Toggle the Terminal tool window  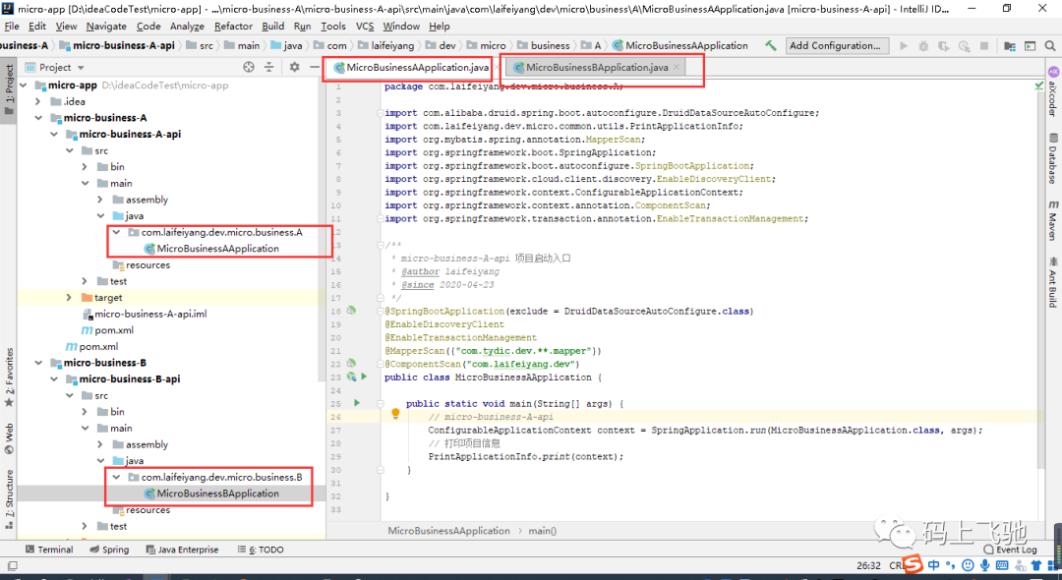(x=49, y=550)
